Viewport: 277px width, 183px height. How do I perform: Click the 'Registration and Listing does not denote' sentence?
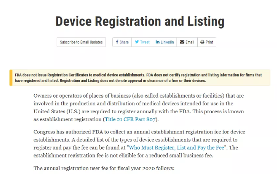click(x=133, y=81)
